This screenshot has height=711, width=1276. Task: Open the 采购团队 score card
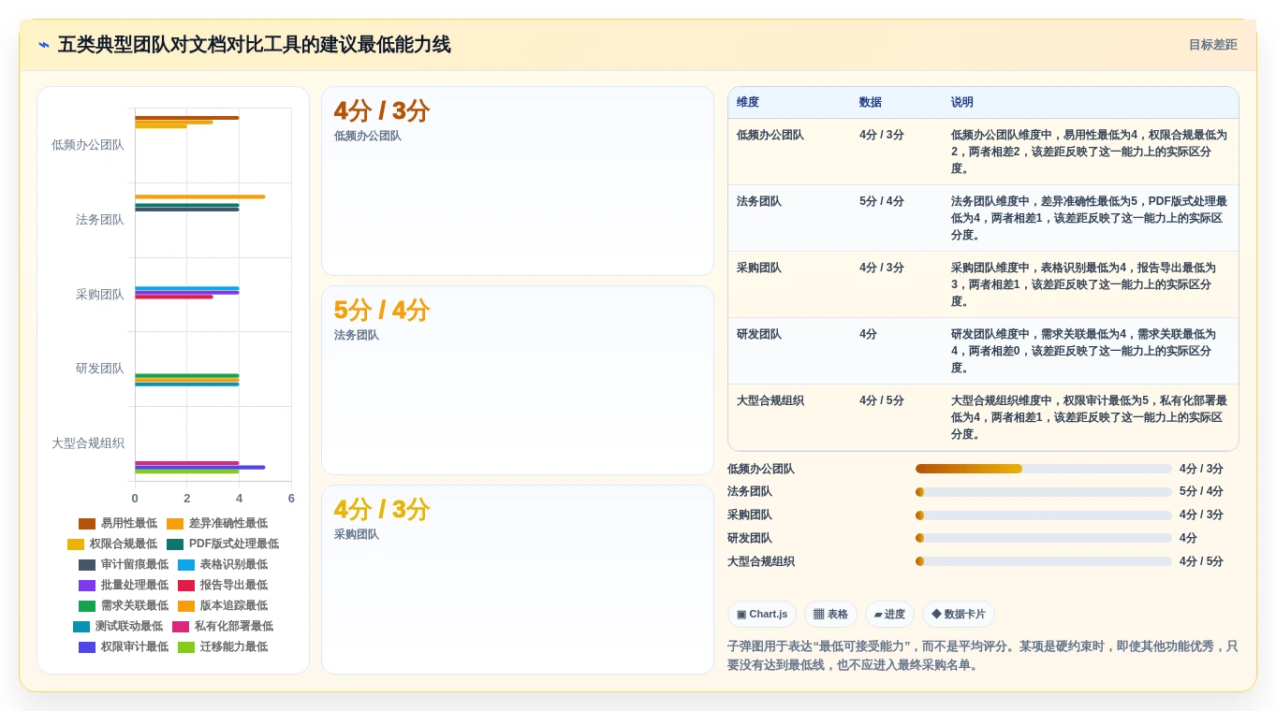(x=518, y=579)
